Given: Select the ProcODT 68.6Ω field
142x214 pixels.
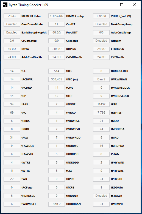Looking at the screenshot, I should pos(57,32).
